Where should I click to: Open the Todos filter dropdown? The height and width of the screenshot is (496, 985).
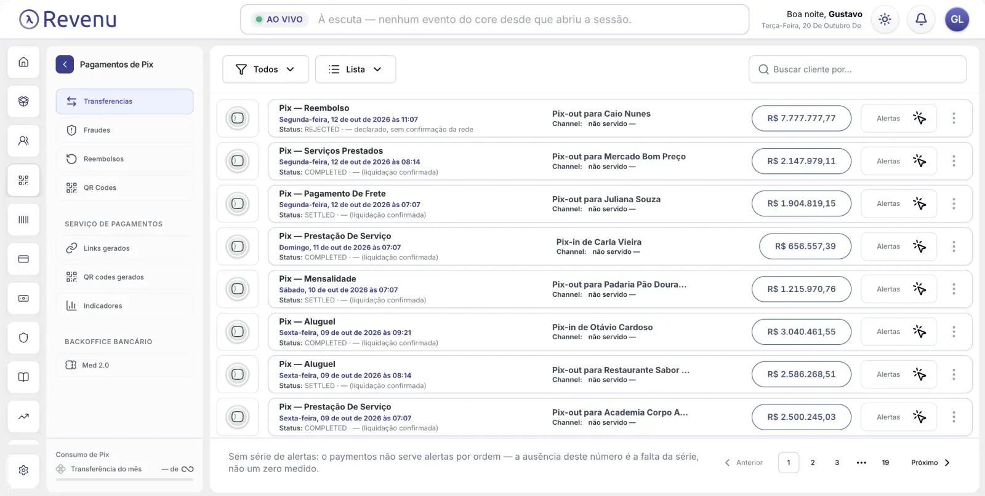pos(265,69)
